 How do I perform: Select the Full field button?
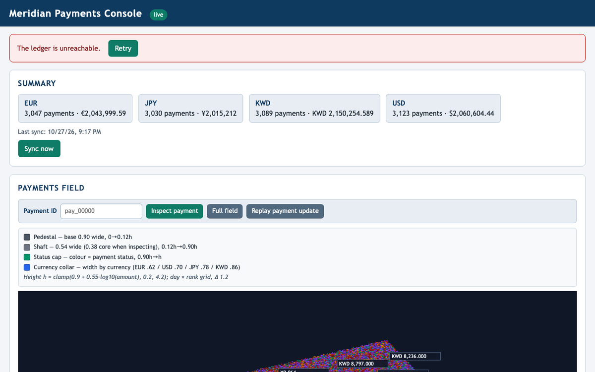225,211
